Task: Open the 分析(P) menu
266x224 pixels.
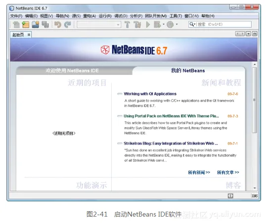Action: (136, 16)
